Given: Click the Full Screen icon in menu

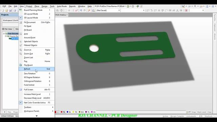Looking at the screenshot, I should pos(21,89).
